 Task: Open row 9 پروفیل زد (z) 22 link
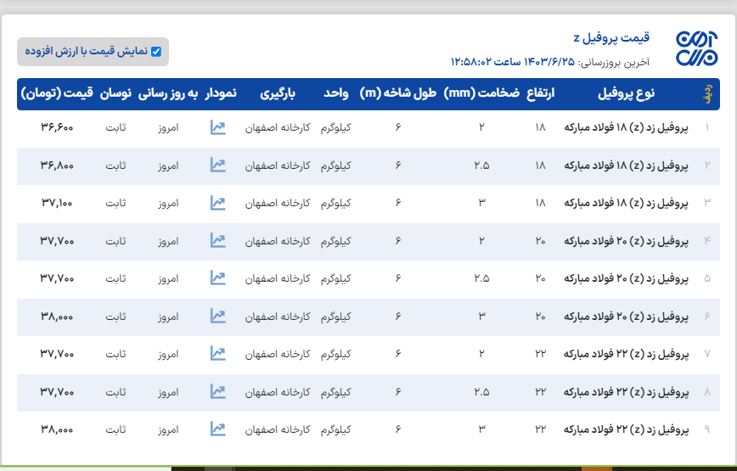coord(627,429)
